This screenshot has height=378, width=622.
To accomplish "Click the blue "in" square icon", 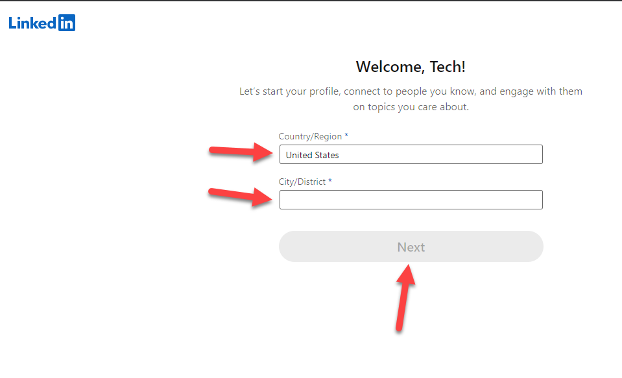I will pos(67,23).
